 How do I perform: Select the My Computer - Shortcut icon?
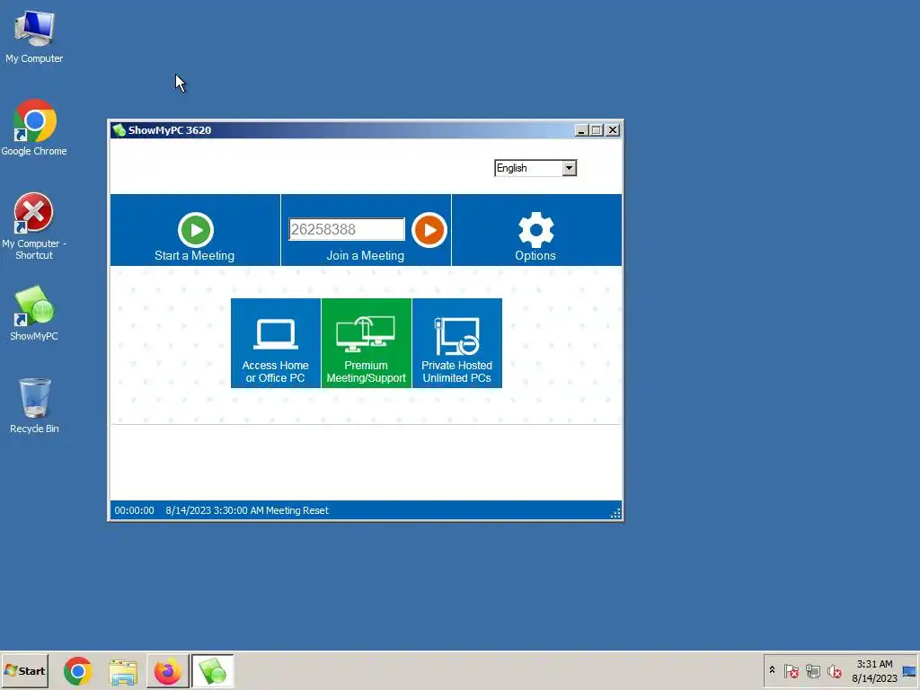coord(33,226)
